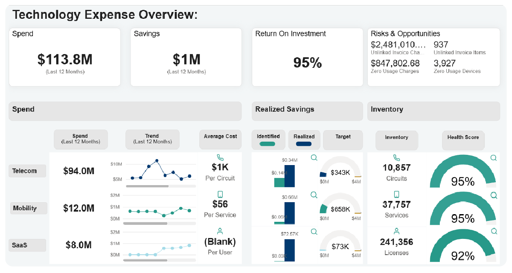Click the $56 Per Service average cost
This screenshot has height=273, width=512.
click(220, 204)
